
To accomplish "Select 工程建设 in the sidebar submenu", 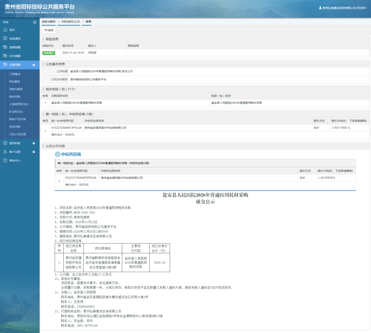I will [x=15, y=74].
